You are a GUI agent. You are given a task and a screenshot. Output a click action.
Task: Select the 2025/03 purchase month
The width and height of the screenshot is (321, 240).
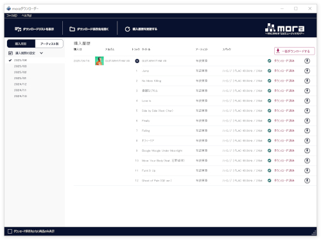pyautogui.click(x=21, y=66)
